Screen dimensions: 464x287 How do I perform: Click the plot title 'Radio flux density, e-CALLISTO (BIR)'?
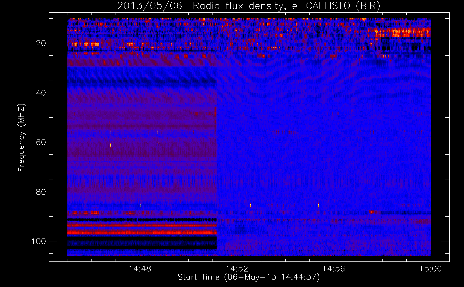[286, 6]
